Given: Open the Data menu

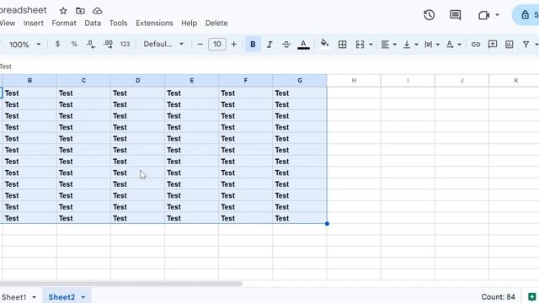Looking at the screenshot, I should (x=93, y=23).
